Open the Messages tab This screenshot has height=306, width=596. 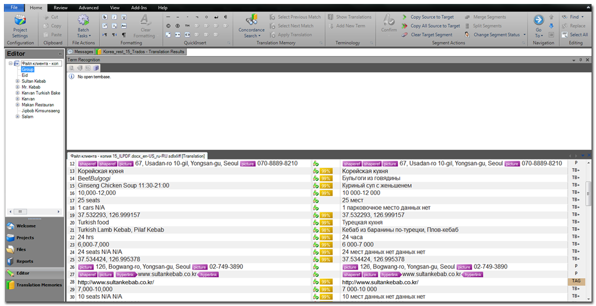tap(80, 52)
